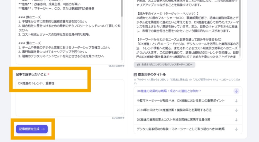Screen dimensions: 259x142
Task: Click down arrow beside 'DX推進で業務効率とコスト削減' title
Action: [x=236, y=120]
